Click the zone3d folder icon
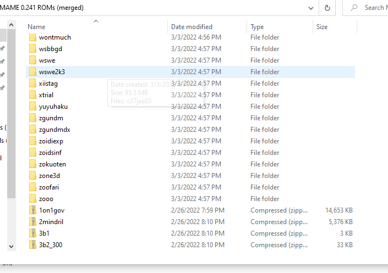Image resolution: width=388 pixels, height=273 pixels. coord(32,176)
